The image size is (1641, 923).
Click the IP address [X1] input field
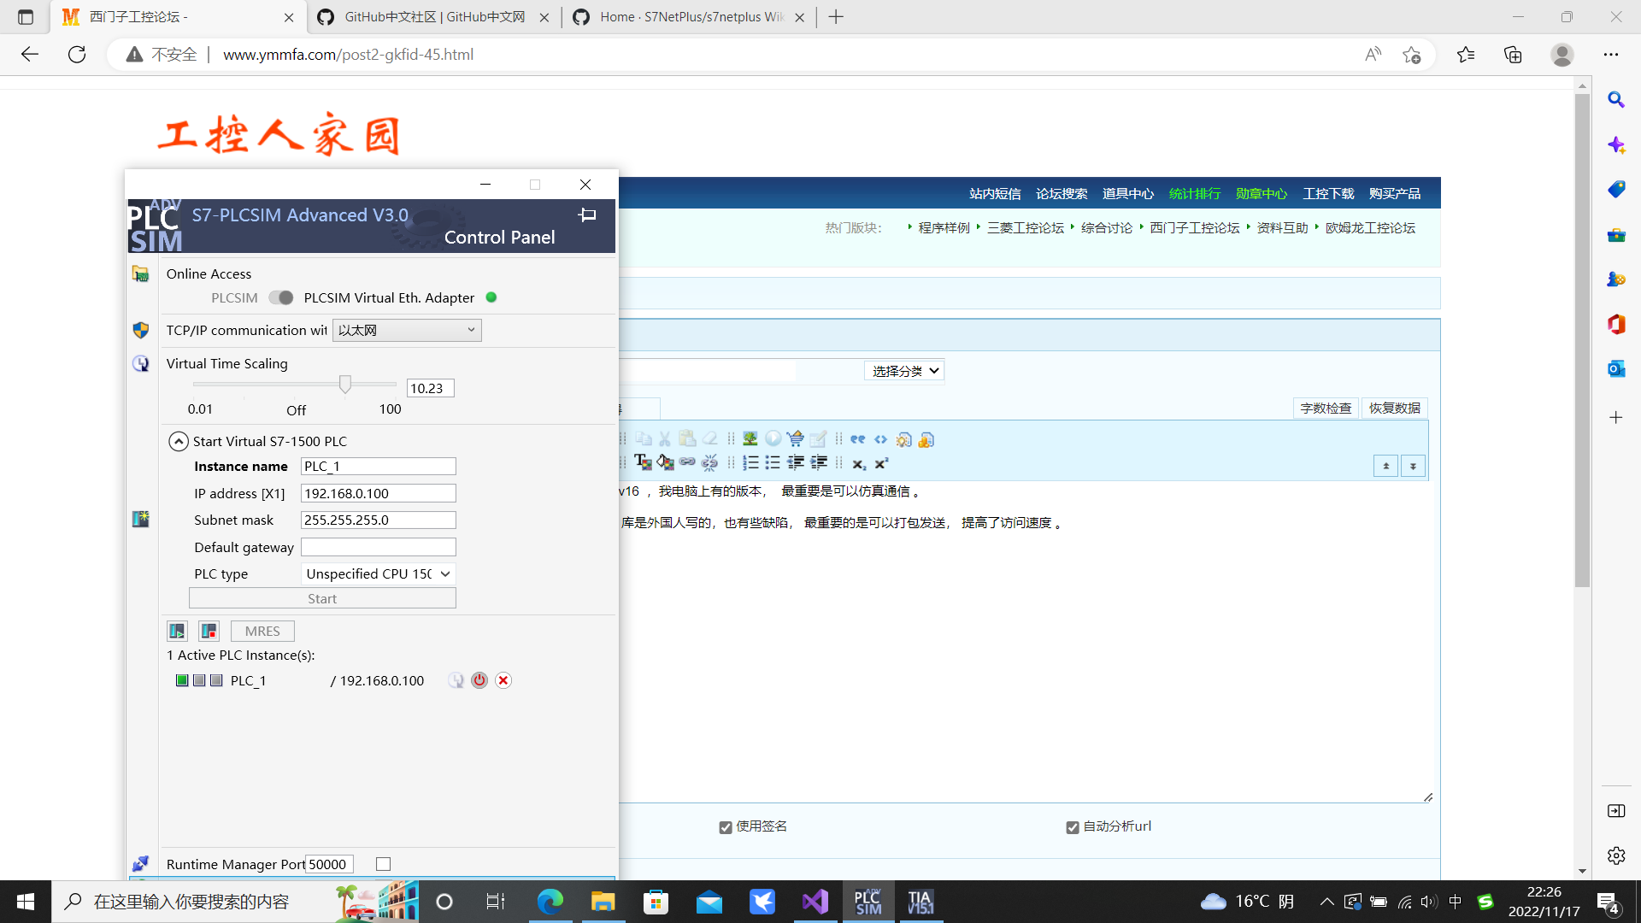[378, 493]
